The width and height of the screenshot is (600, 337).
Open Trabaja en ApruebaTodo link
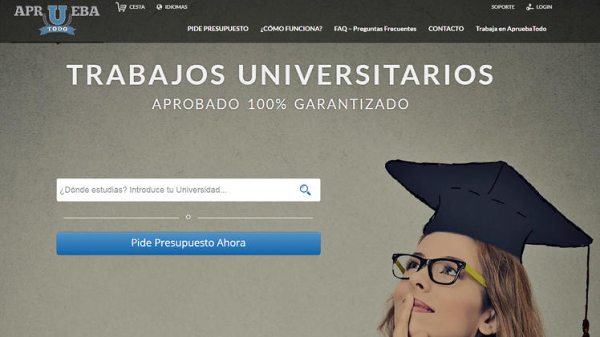point(511,29)
